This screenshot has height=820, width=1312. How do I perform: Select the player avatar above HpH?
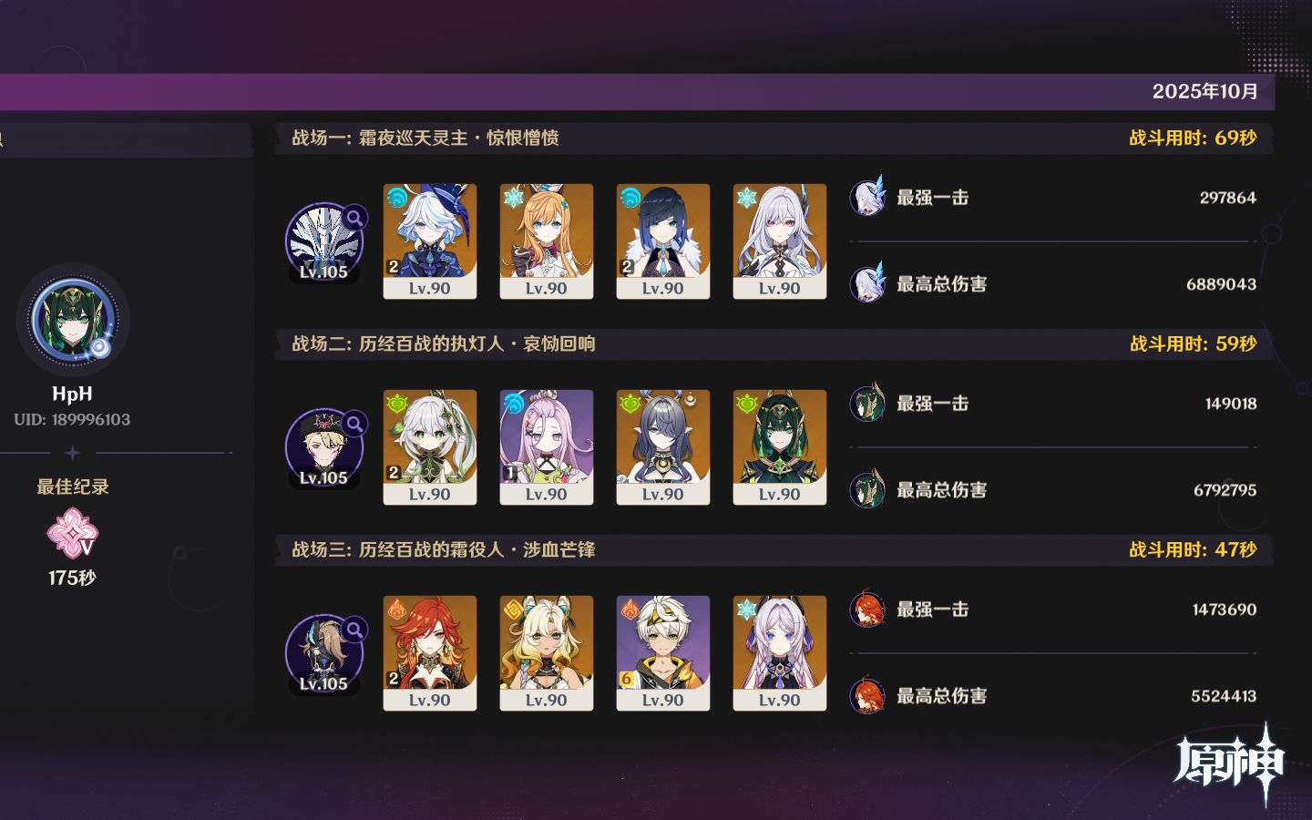click(73, 320)
